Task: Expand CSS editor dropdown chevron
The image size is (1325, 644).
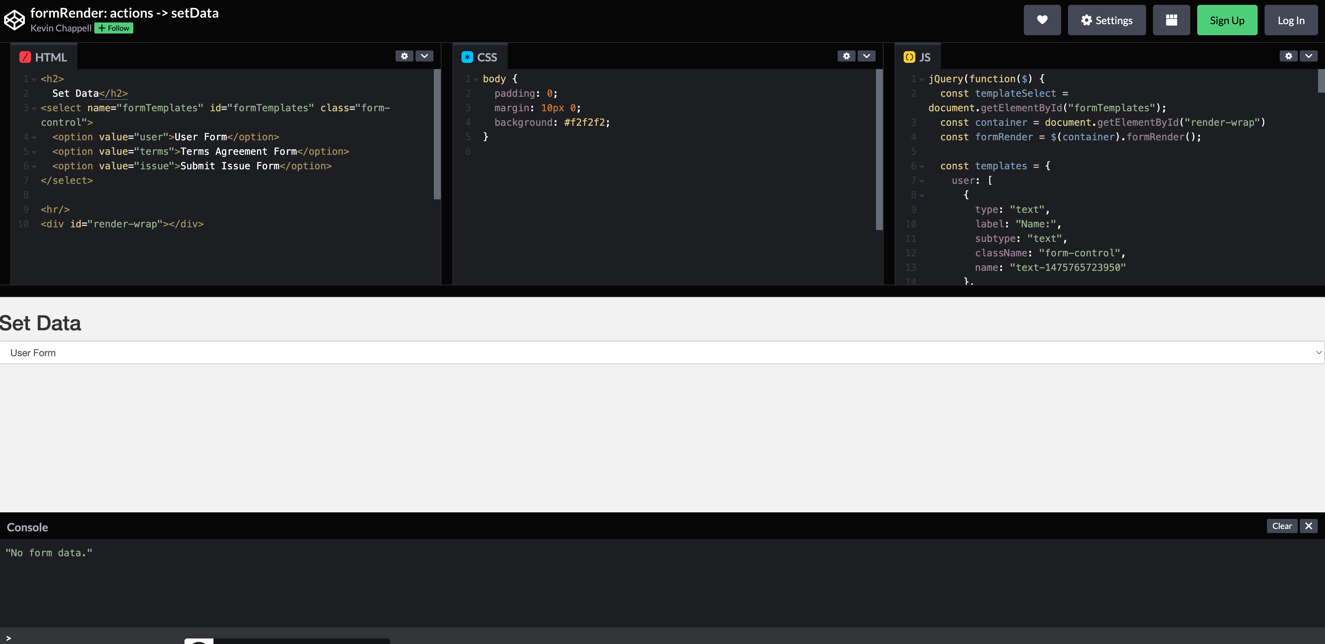Action: point(866,56)
